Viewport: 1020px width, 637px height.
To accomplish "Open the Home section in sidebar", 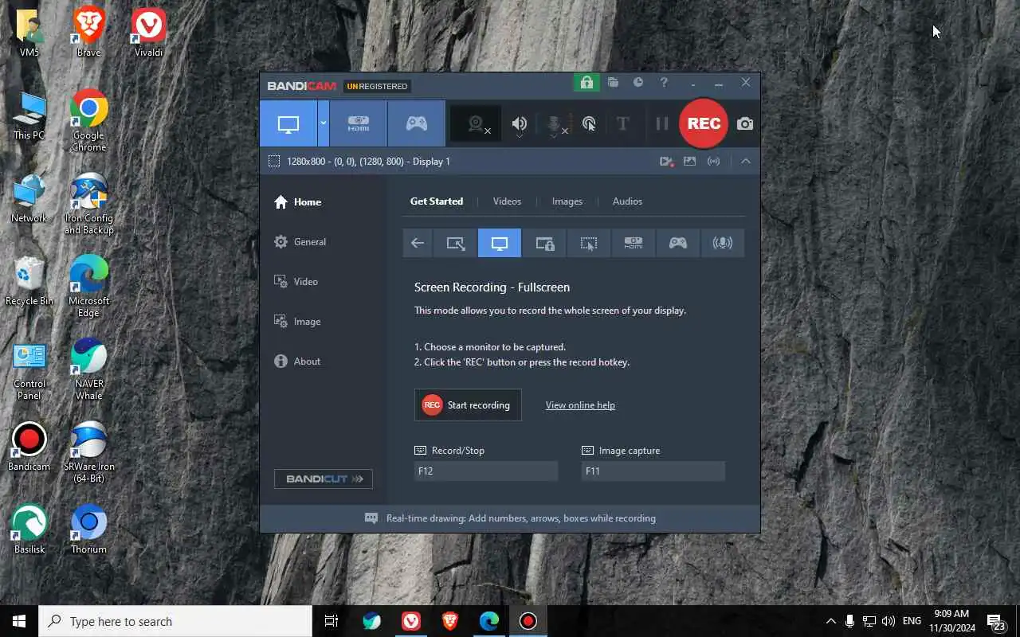I will [297, 202].
